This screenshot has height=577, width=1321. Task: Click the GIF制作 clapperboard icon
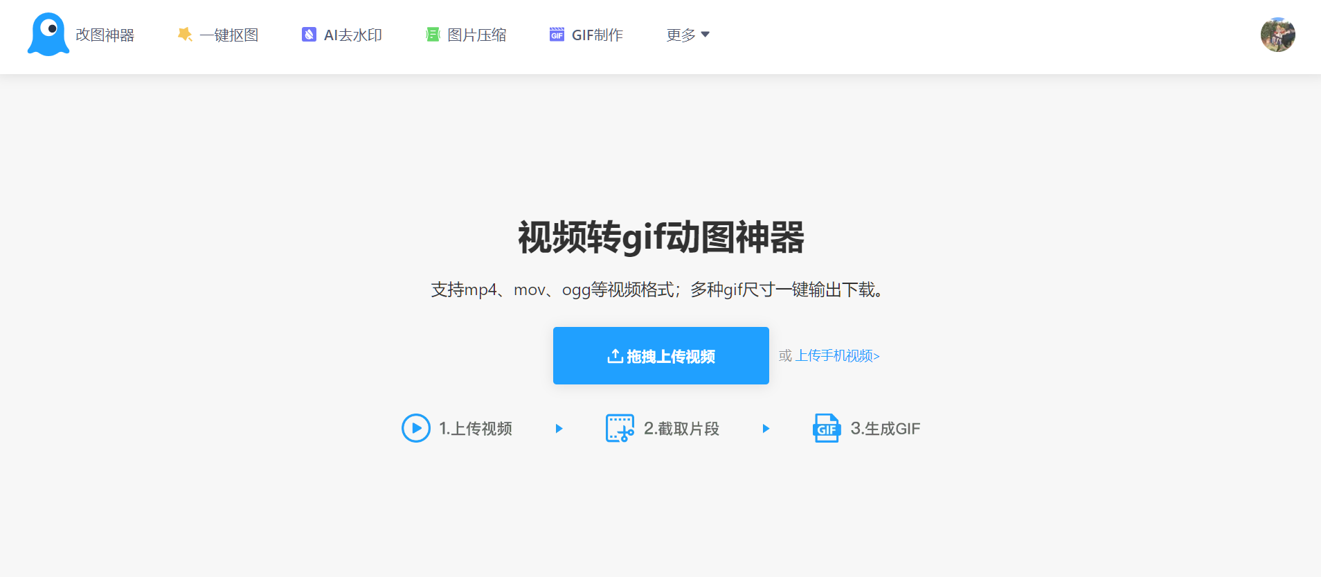click(x=557, y=35)
